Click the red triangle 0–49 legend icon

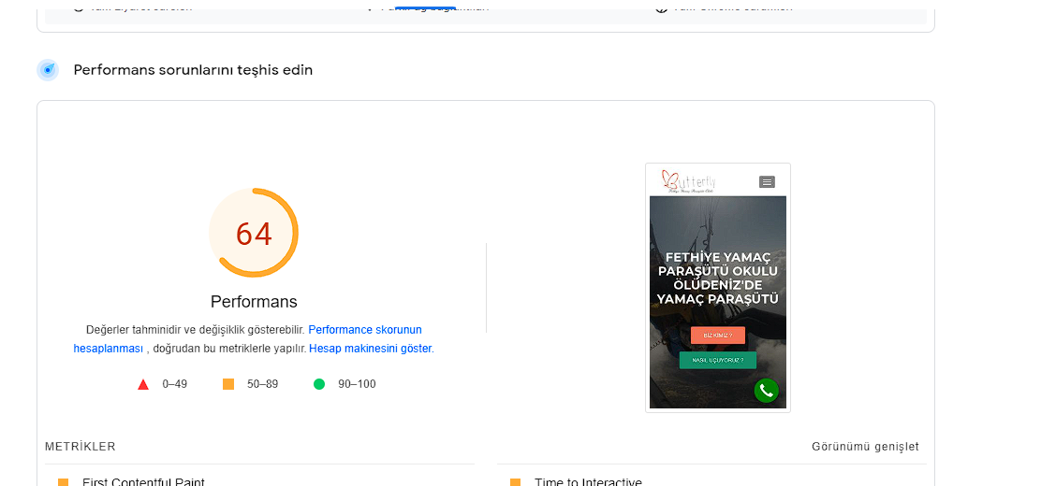click(x=142, y=384)
